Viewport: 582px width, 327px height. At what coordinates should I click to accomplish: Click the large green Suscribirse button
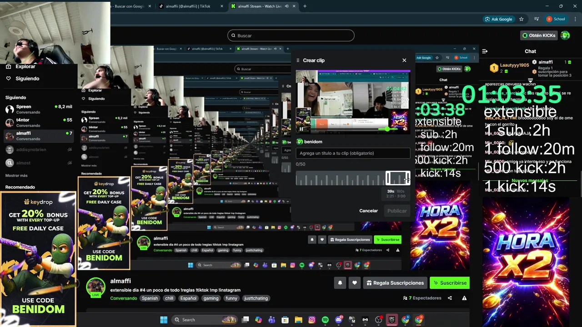[450, 283]
